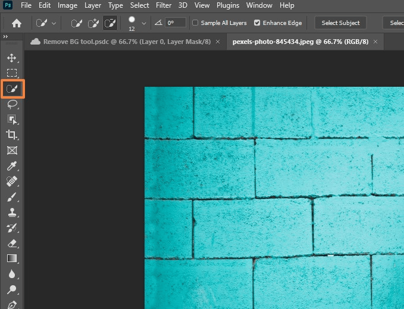Close the pexels-photo-845434.jpeg tab
The width and height of the screenshot is (404, 309).
375,42
